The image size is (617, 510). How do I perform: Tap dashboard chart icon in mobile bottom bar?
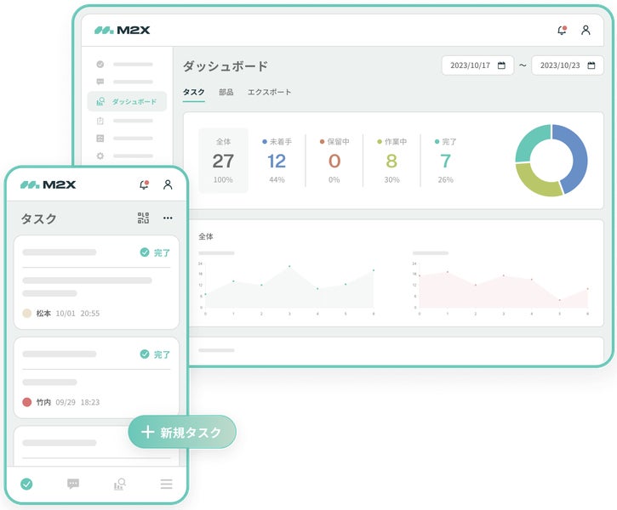click(120, 484)
